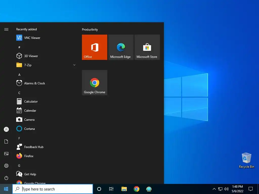The width and height of the screenshot is (259, 194).
Task: Launch the Camera app
Action: 46,119
